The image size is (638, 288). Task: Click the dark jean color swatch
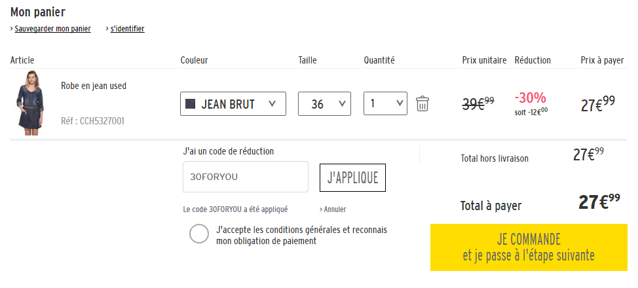[191, 103]
